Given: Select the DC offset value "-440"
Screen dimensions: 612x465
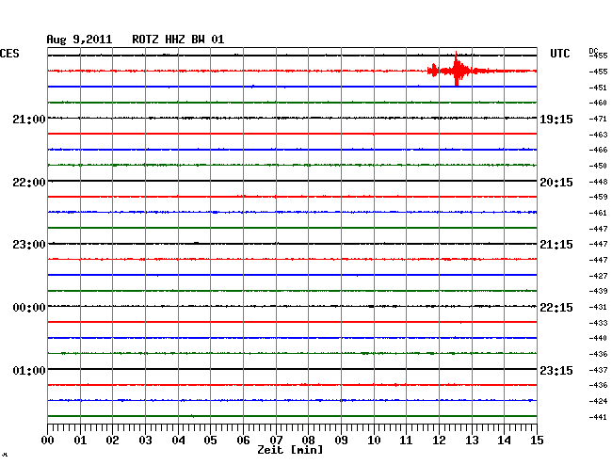Looking at the screenshot, I should (x=598, y=338).
